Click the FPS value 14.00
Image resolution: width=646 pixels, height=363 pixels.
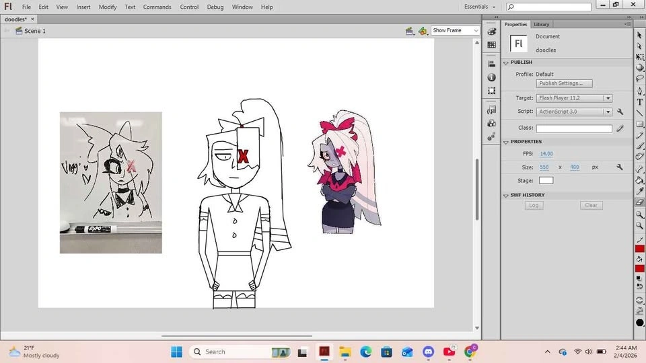click(546, 154)
